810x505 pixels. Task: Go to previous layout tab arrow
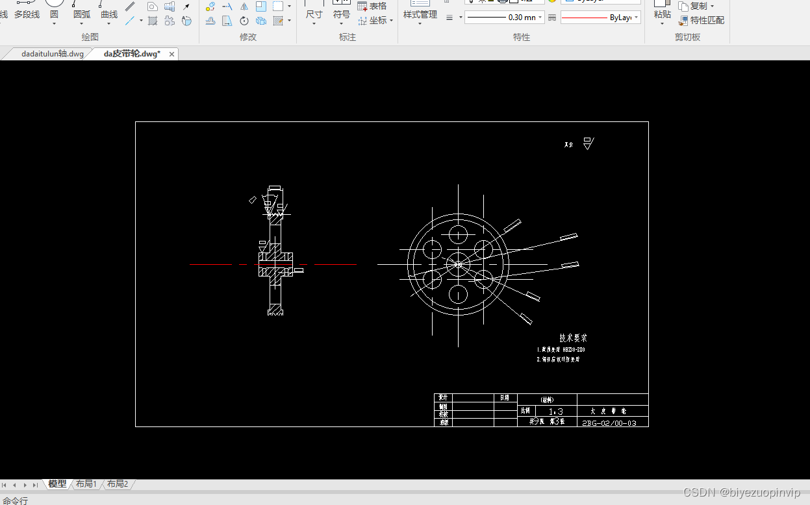(15, 485)
